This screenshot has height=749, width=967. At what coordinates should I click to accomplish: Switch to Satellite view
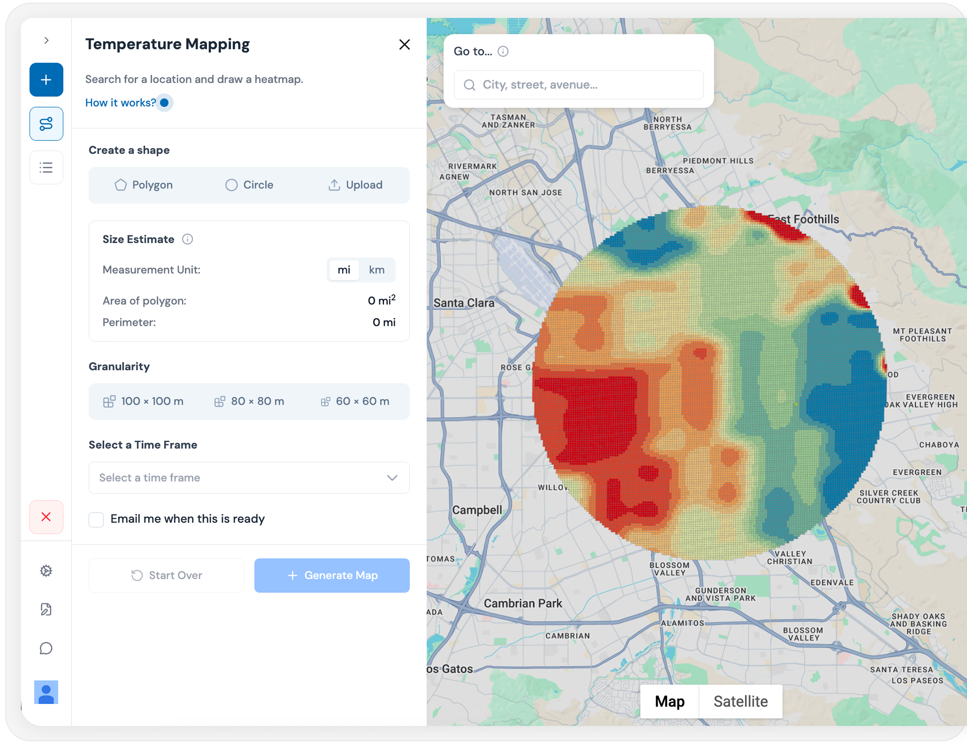coord(741,702)
